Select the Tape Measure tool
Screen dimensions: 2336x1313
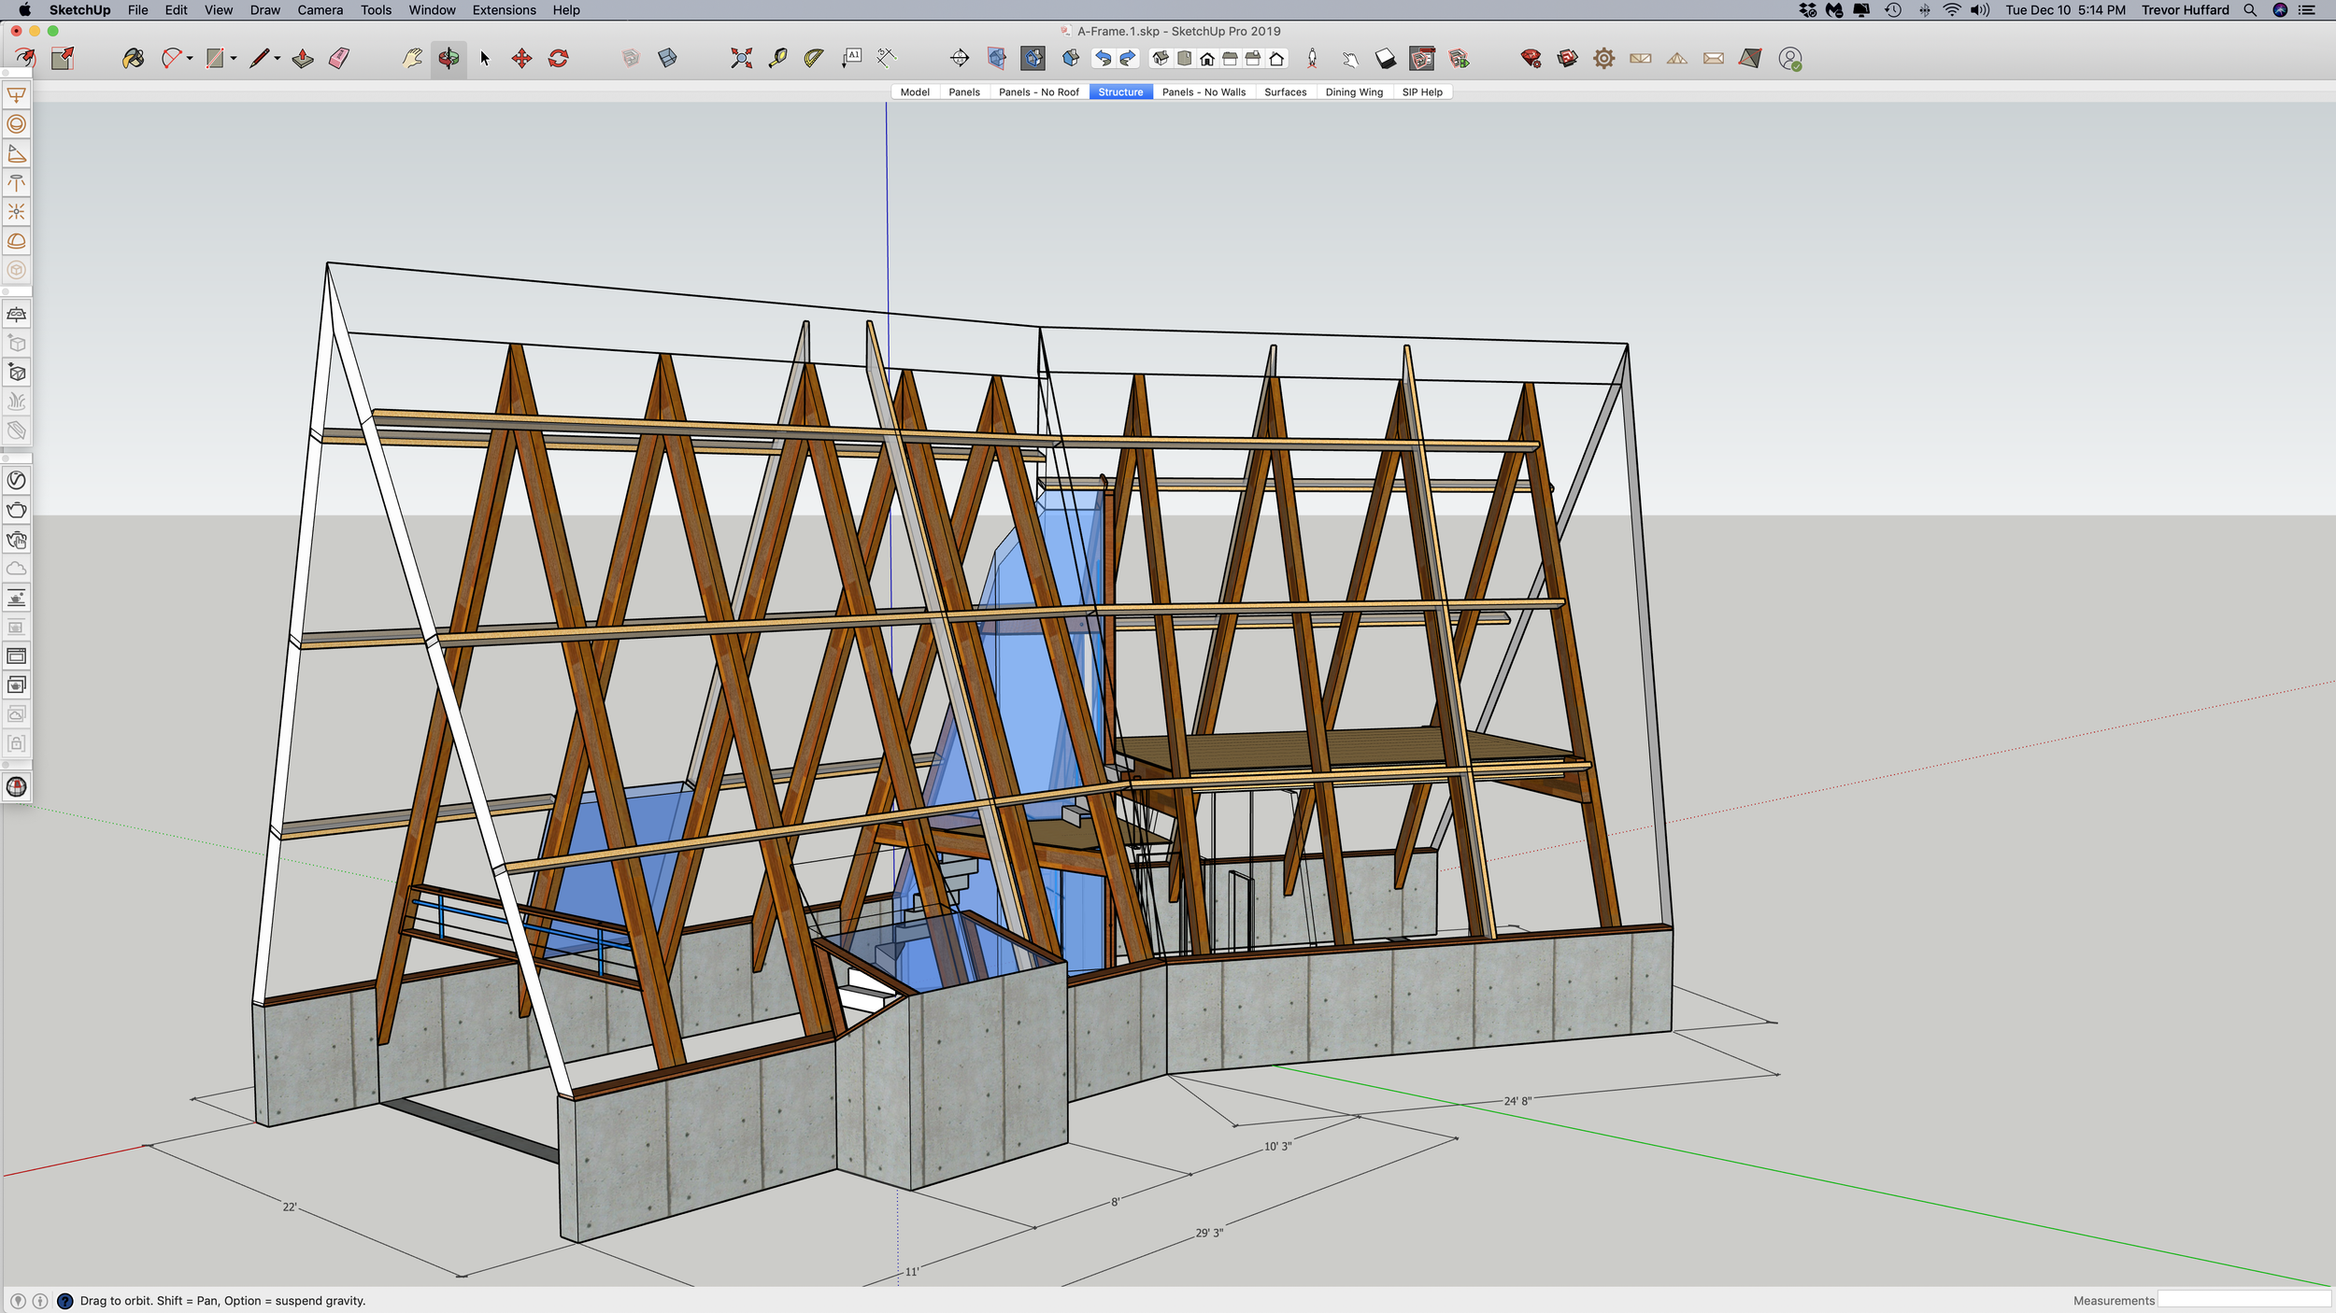tap(777, 59)
